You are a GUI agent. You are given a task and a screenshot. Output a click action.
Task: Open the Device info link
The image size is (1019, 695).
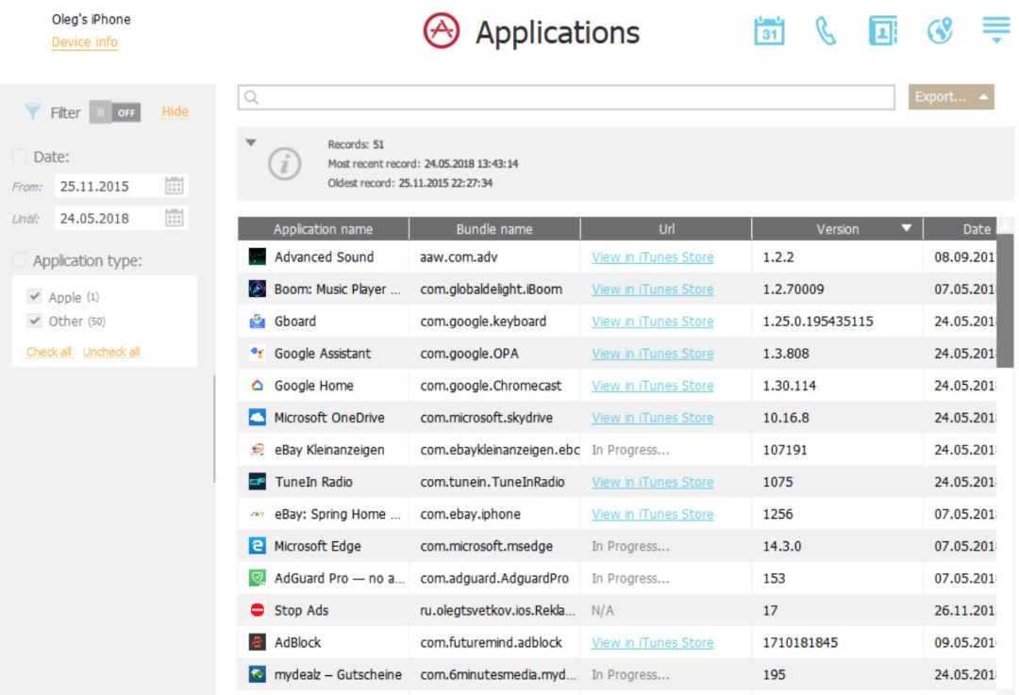[85, 42]
